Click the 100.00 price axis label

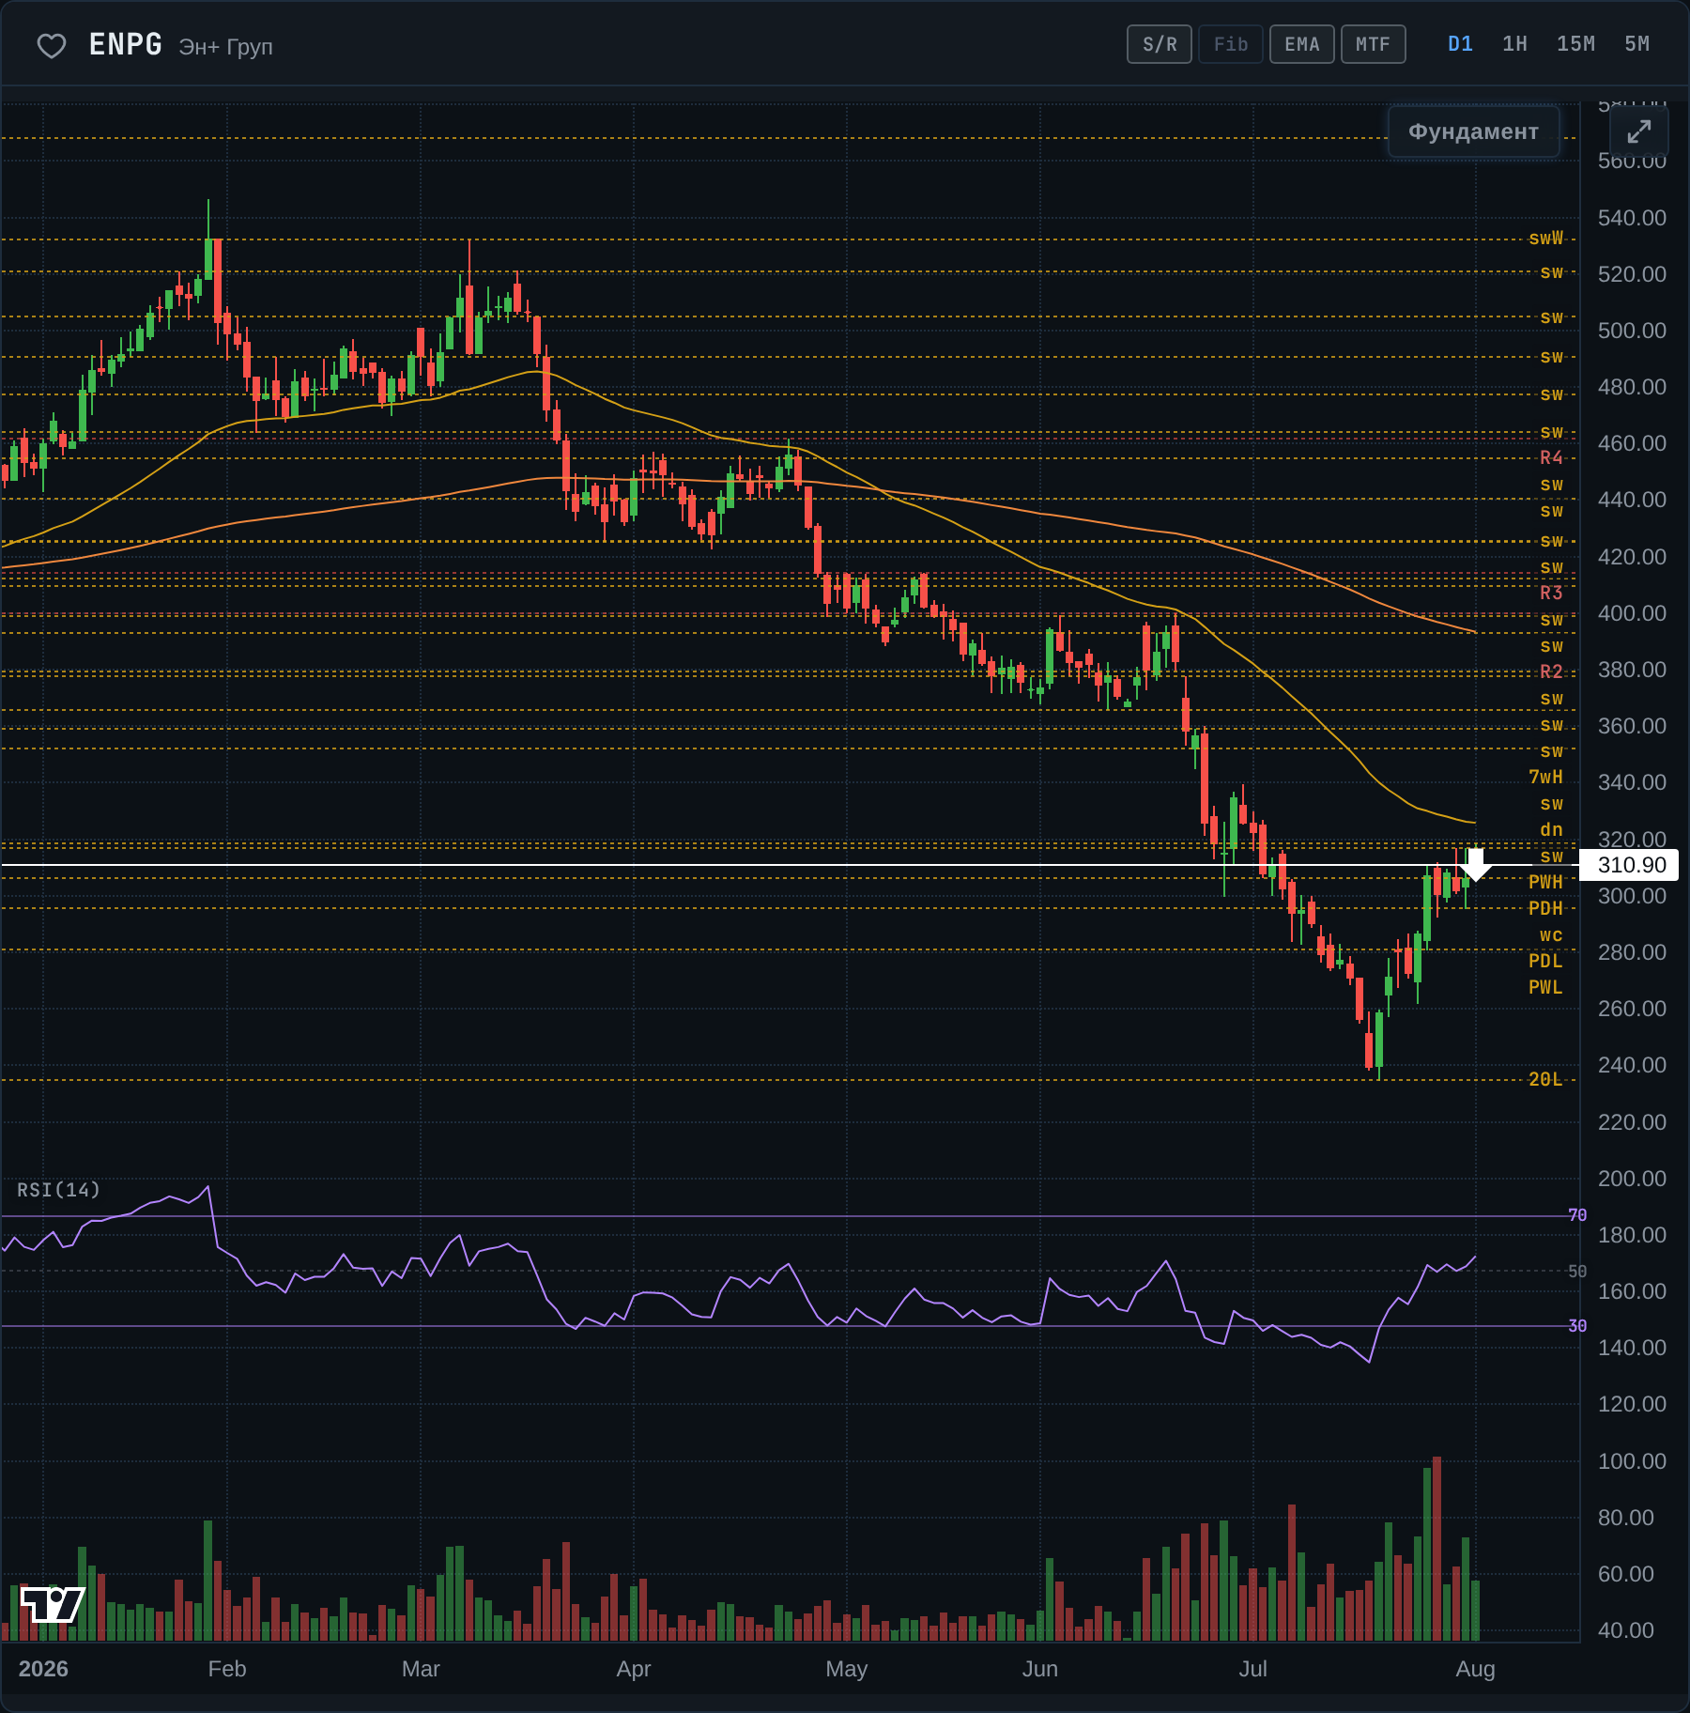(x=1632, y=1461)
